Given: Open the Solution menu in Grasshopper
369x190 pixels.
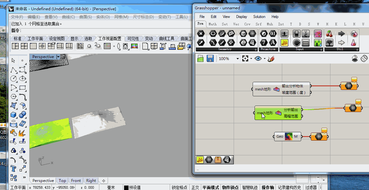Looking at the screenshot, I should tap(259, 17).
